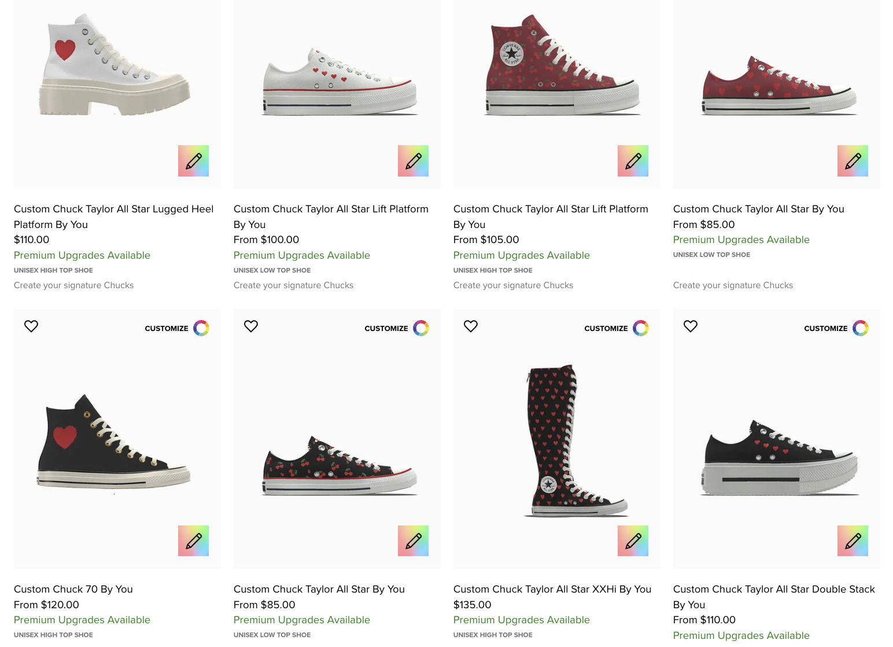Click color wheel icon on Chuck 70 card
This screenshot has width=893, height=647.
(201, 328)
